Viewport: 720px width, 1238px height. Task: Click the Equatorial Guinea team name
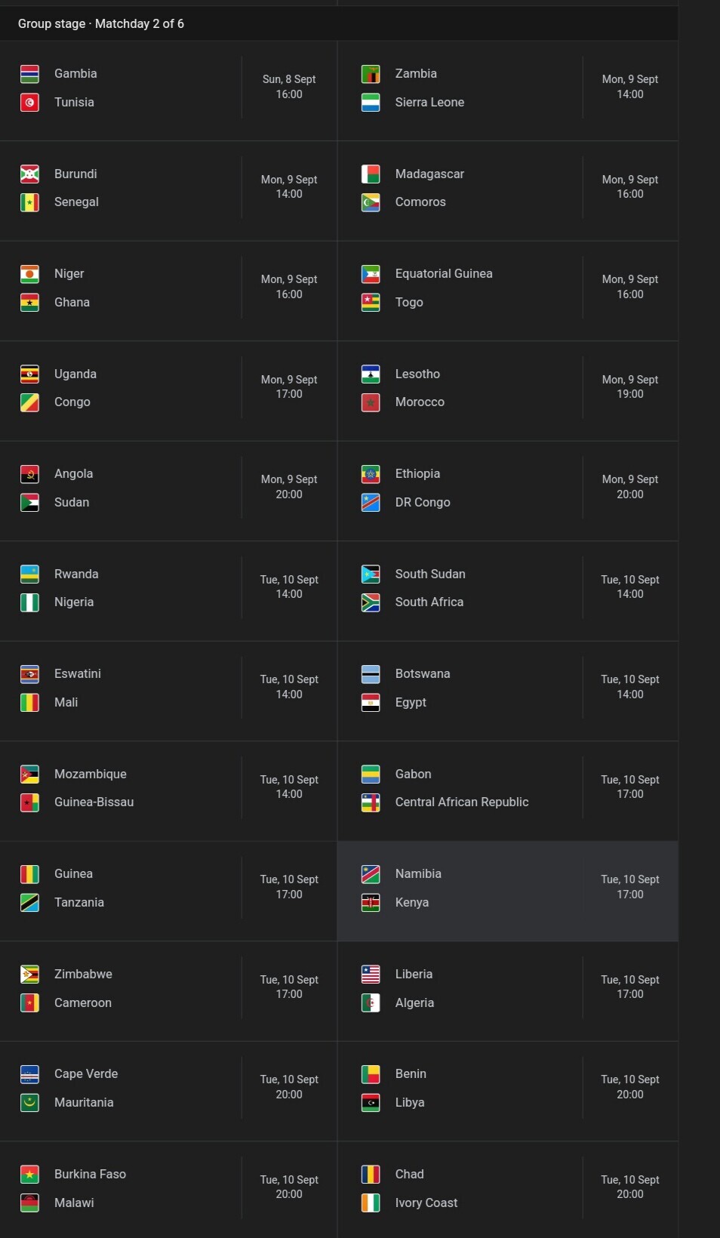point(444,274)
